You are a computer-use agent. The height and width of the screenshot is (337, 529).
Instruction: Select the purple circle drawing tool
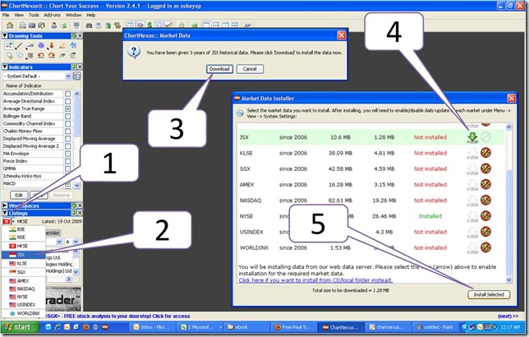click(x=41, y=45)
